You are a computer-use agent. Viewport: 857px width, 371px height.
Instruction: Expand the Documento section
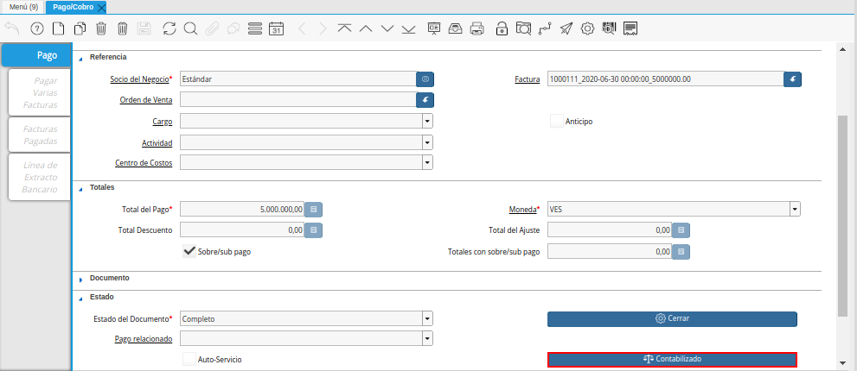pyautogui.click(x=81, y=279)
